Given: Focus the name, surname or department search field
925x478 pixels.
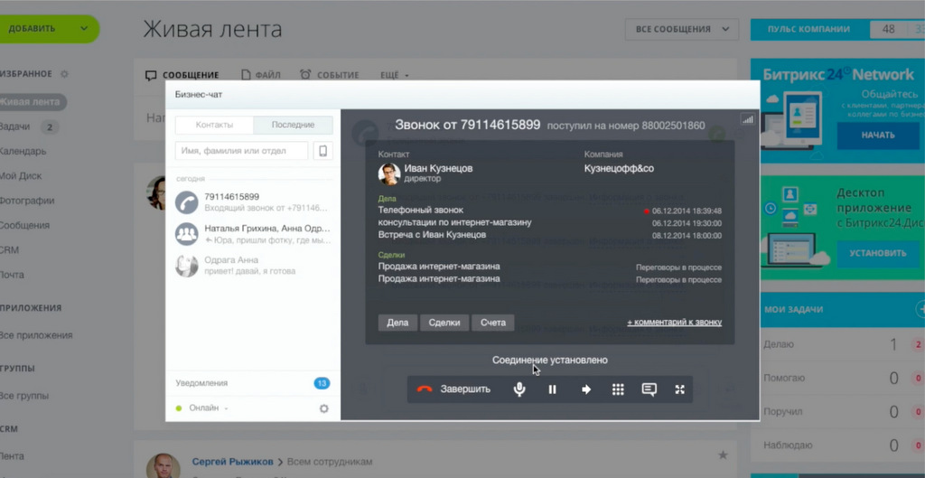Looking at the screenshot, I should [x=241, y=151].
